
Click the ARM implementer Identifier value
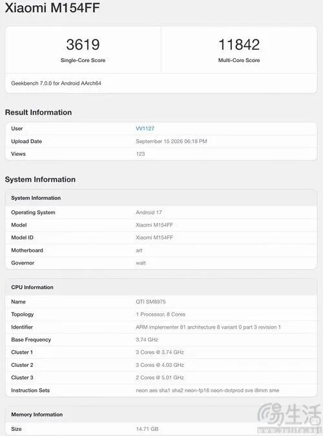tap(208, 327)
